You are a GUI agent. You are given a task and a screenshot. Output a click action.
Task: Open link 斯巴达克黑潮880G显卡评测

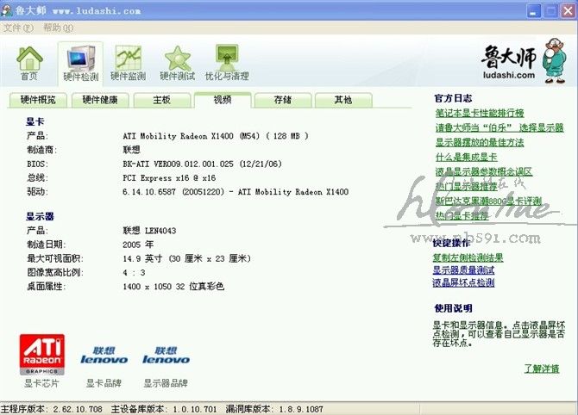click(488, 201)
